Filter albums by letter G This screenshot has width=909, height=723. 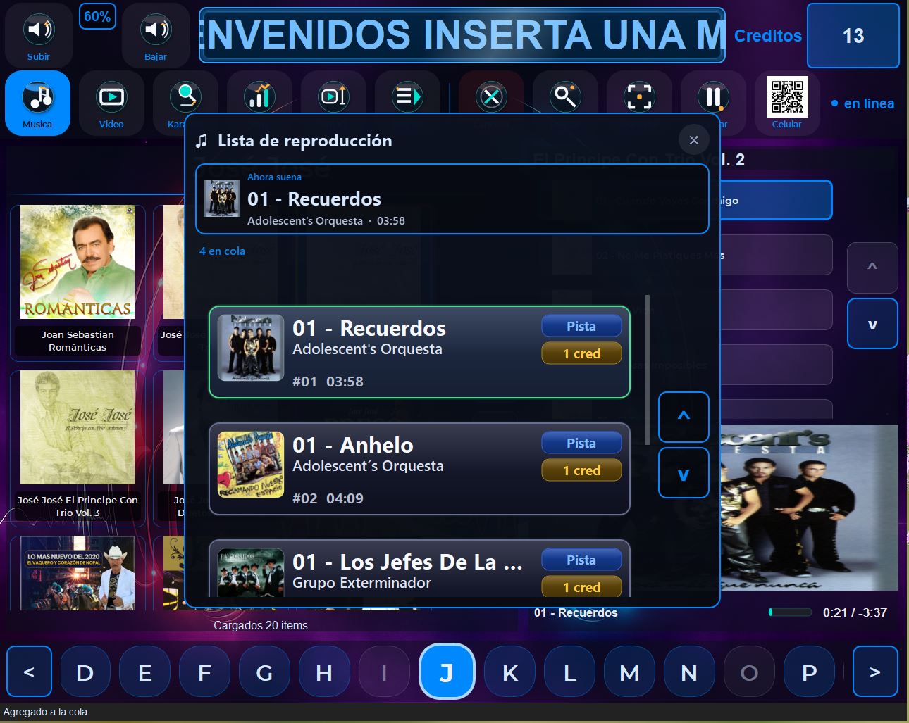[264, 673]
